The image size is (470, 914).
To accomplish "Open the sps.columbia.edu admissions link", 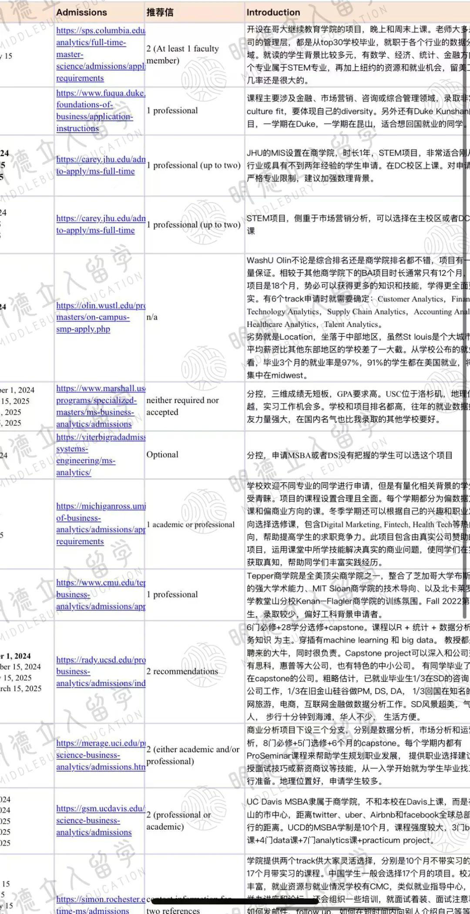I will (x=101, y=54).
